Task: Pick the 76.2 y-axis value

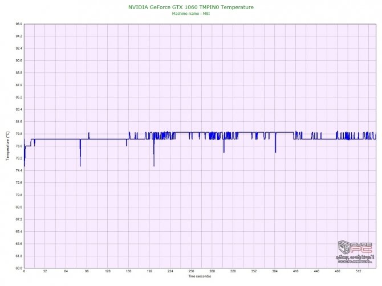Action: click(19, 158)
